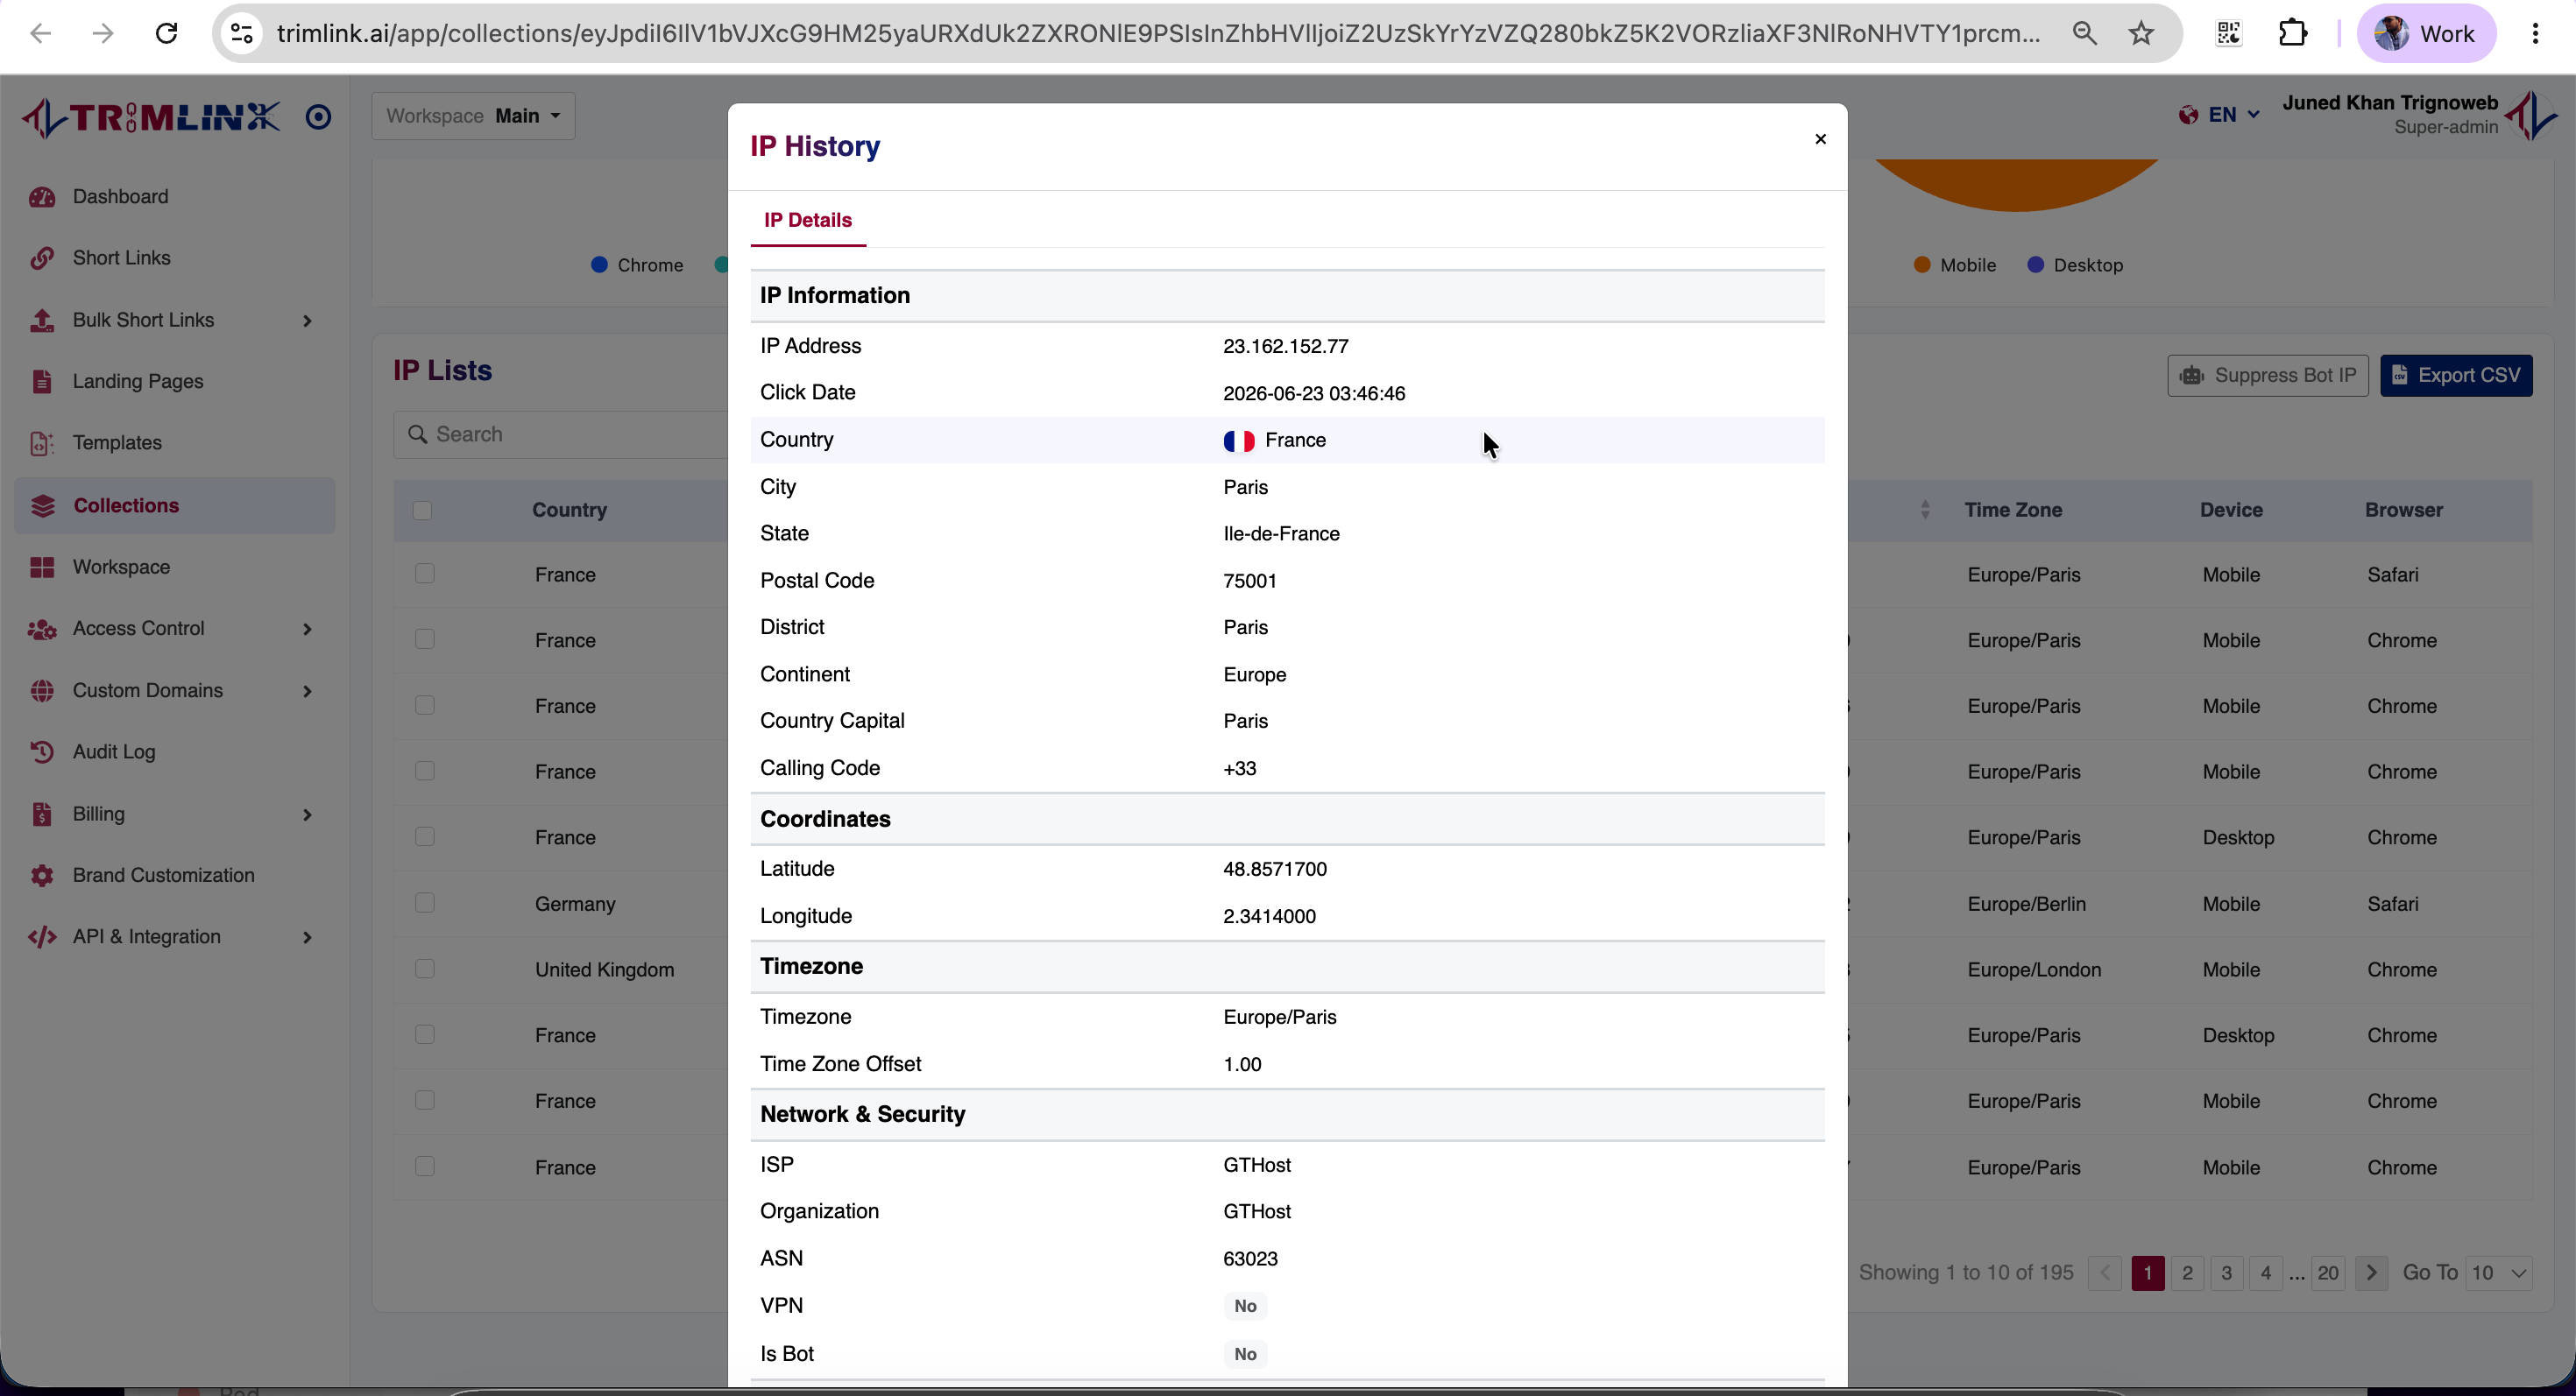Click the Audit Log history icon
This screenshot has height=1396, width=2576.
click(x=41, y=751)
